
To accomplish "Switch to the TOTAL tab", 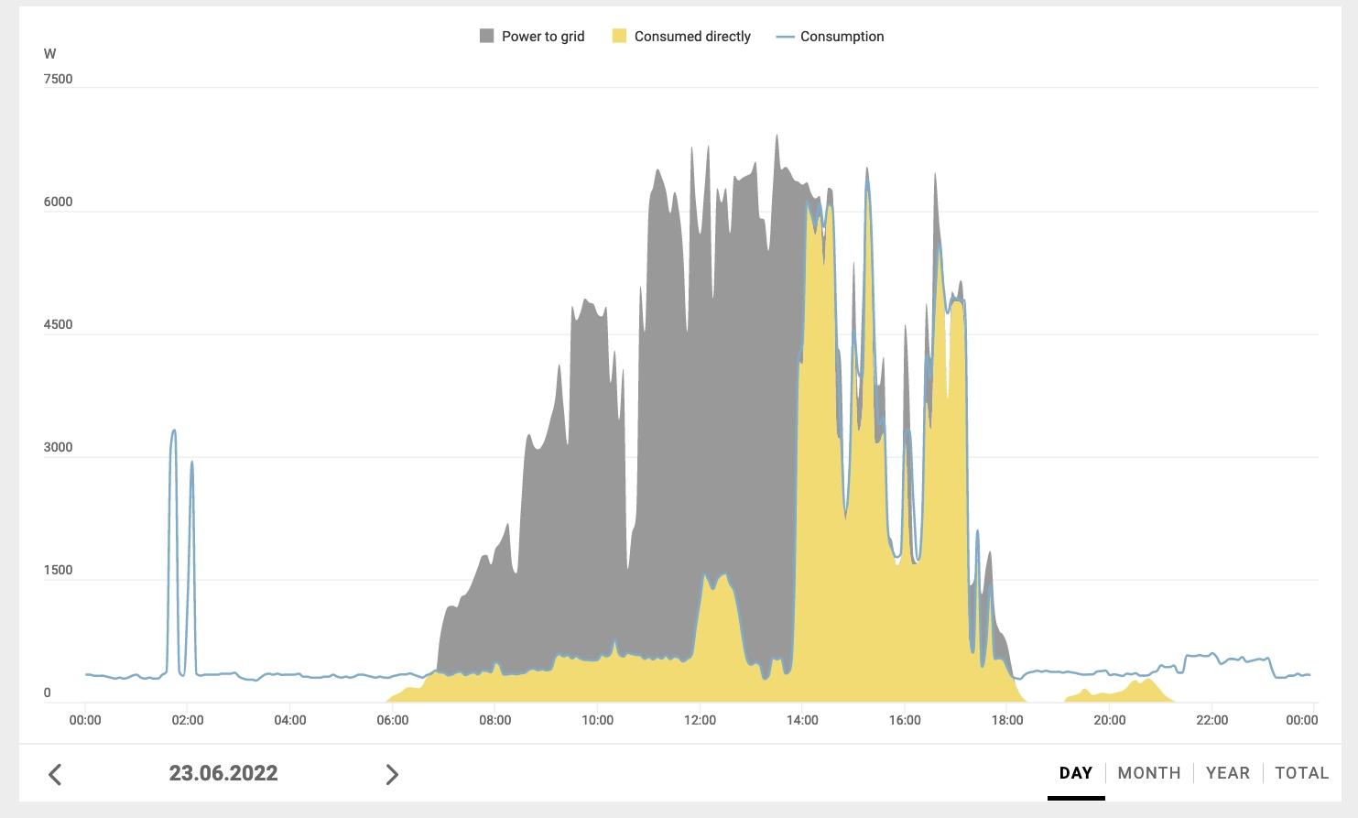I will pos(1302,773).
